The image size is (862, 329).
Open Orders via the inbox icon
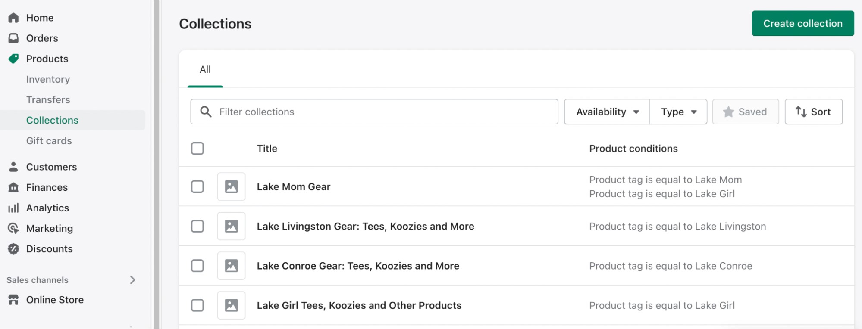[x=13, y=38]
